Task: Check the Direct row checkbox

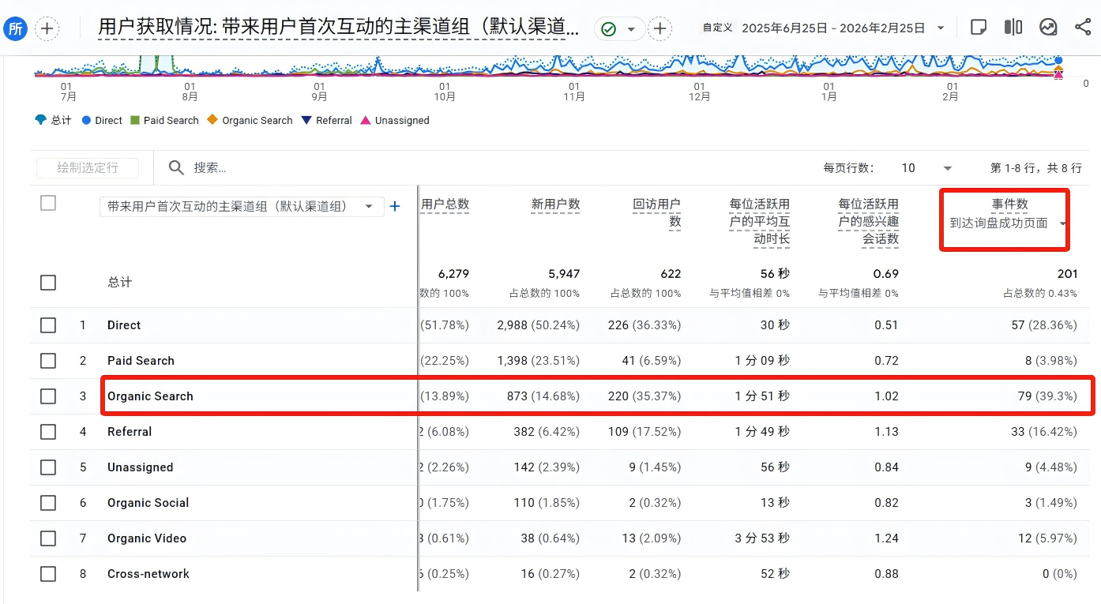Action: 48,325
